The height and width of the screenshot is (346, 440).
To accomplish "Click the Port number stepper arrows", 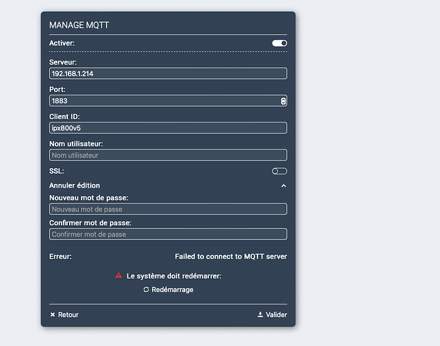I will pyautogui.click(x=283, y=101).
